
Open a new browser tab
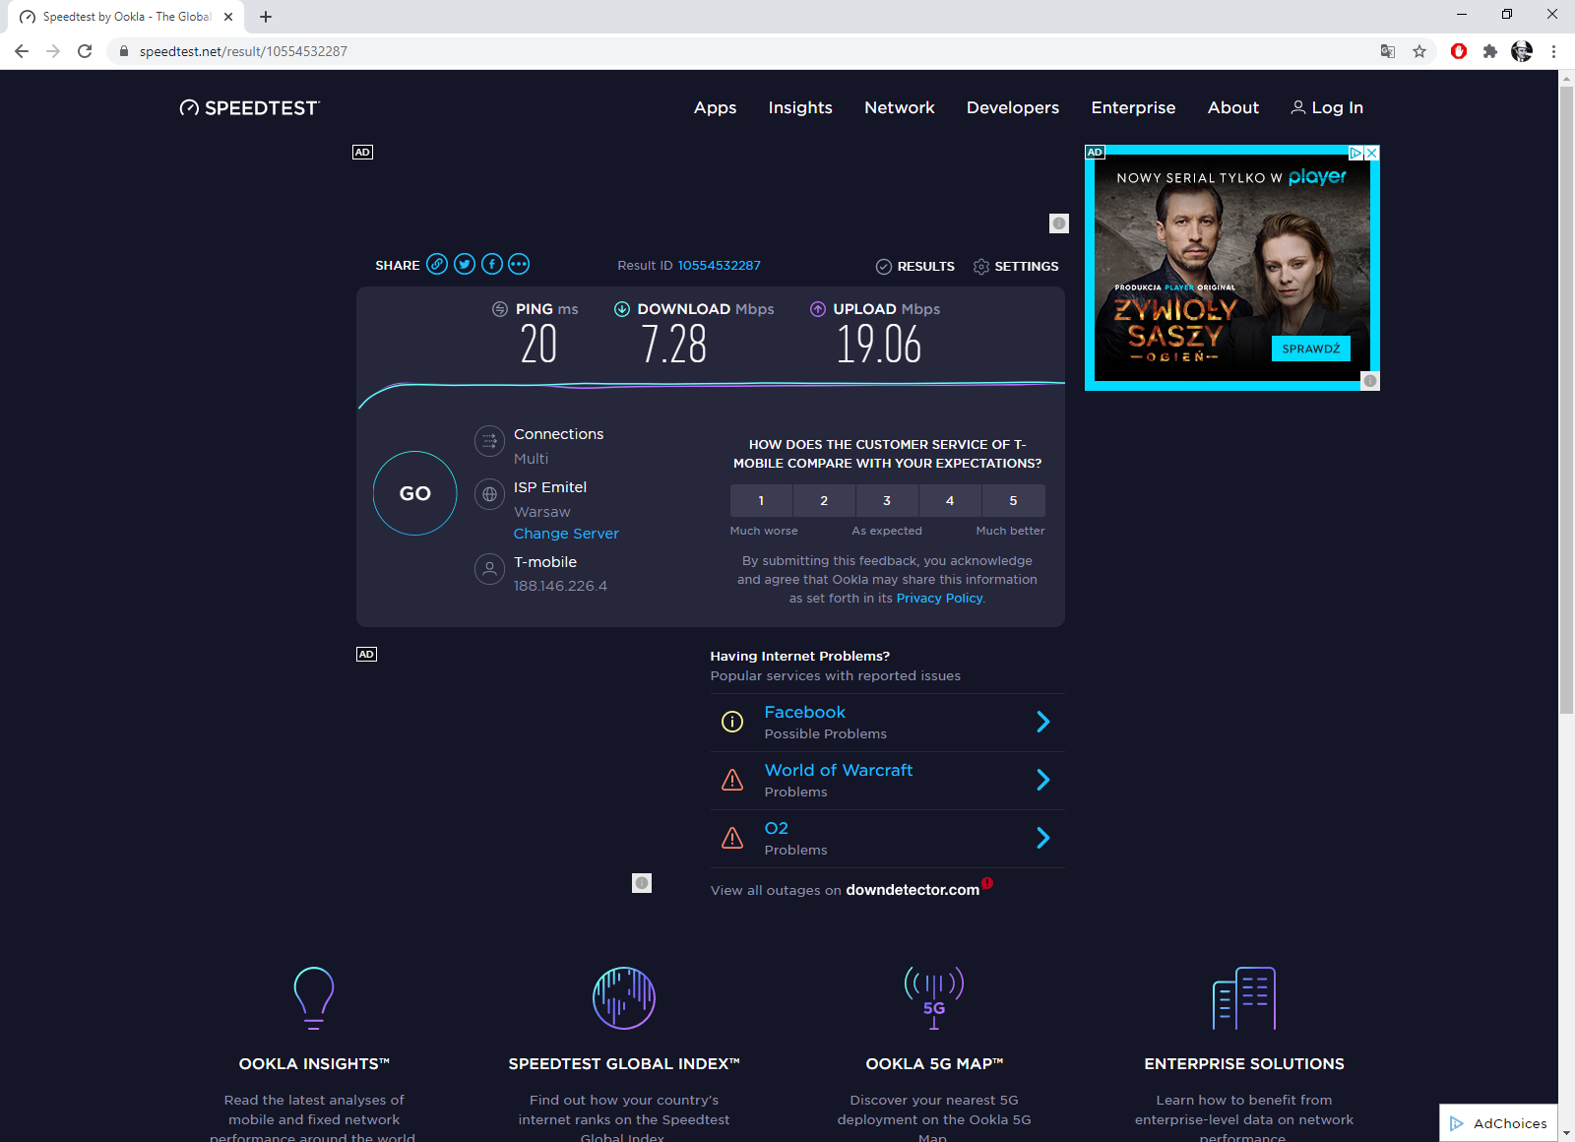266,17
